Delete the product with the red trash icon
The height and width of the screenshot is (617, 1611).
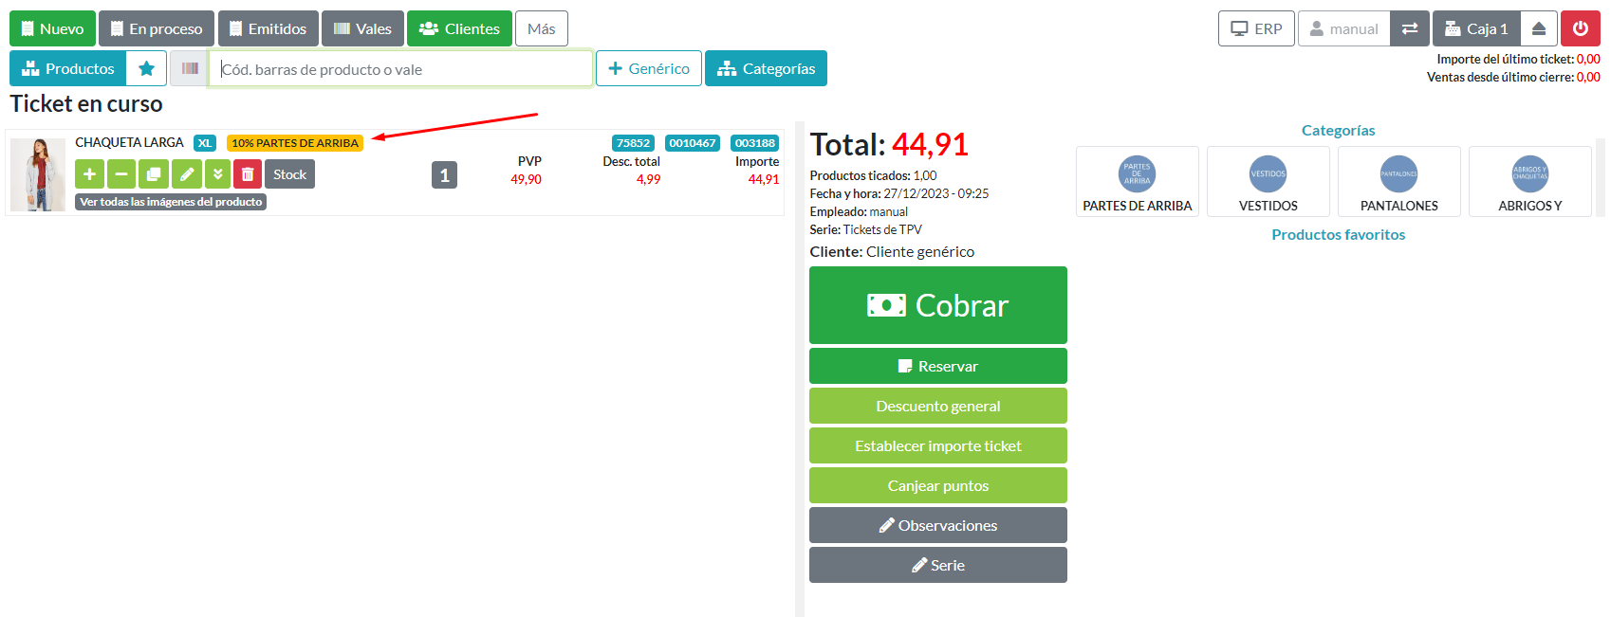248,174
